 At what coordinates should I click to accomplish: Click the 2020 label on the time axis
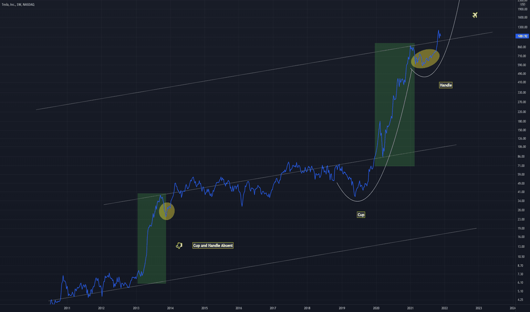376,308
